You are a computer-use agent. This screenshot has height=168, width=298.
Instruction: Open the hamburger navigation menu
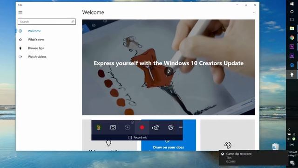point(20,13)
